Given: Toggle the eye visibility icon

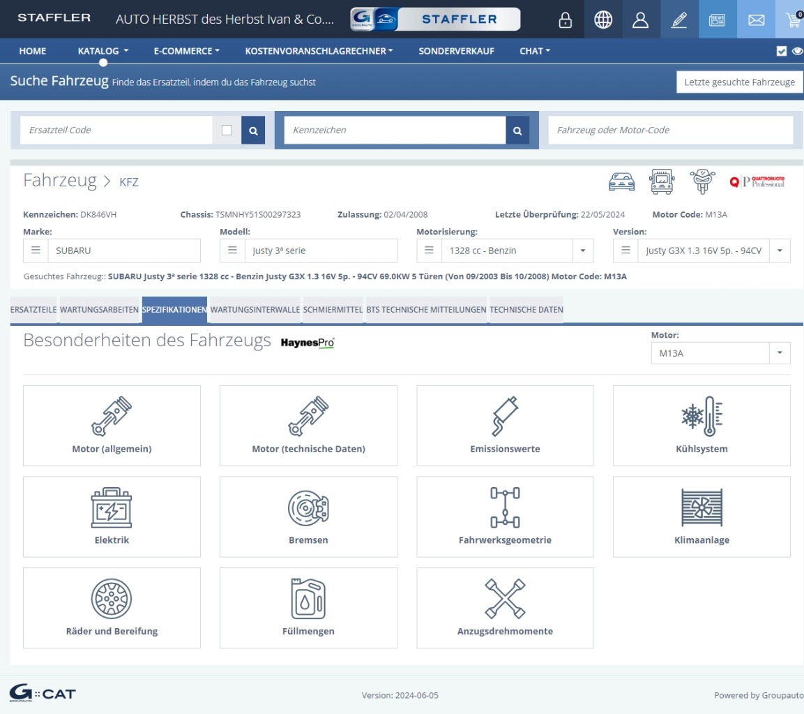Looking at the screenshot, I should [797, 51].
